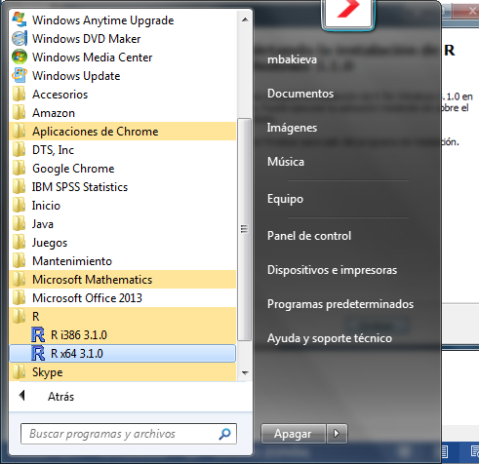Viewport: 479px width, 464px height.
Task: Open Ayuda y soporte técnico
Action: click(x=330, y=338)
